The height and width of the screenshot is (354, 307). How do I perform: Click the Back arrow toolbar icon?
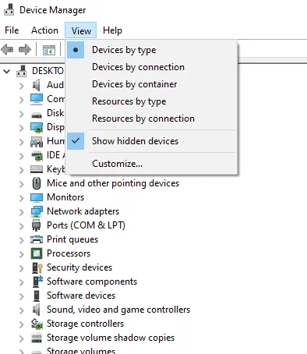[x=7, y=49]
